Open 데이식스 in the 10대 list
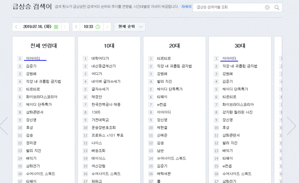Image resolution: width=299 pixels, height=183 pixels. [x=98, y=158]
